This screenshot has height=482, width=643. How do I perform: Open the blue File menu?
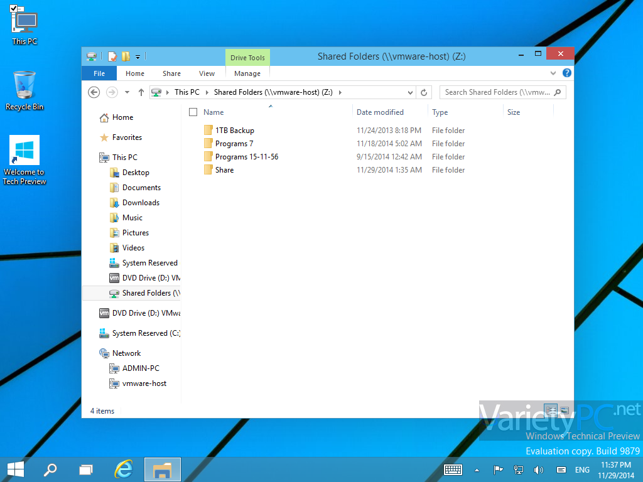99,73
